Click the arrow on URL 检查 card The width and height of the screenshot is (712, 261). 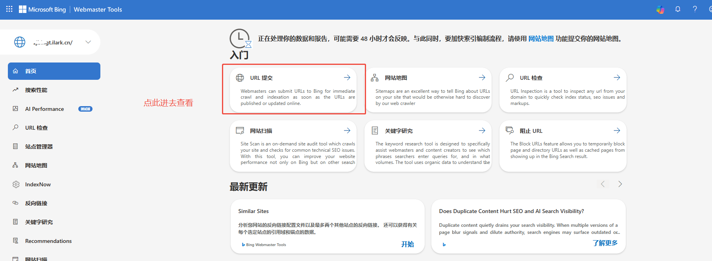617,77
